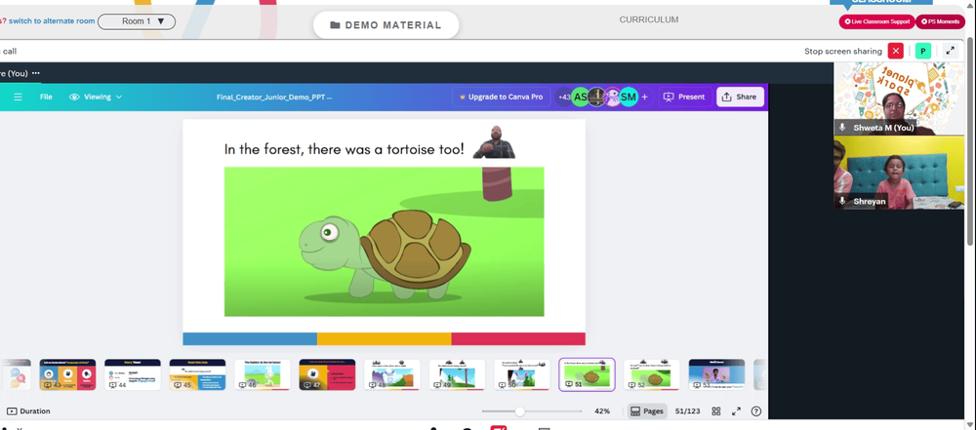Click the notes icon on thumbnail 51
The image size is (976, 430).
569,384
